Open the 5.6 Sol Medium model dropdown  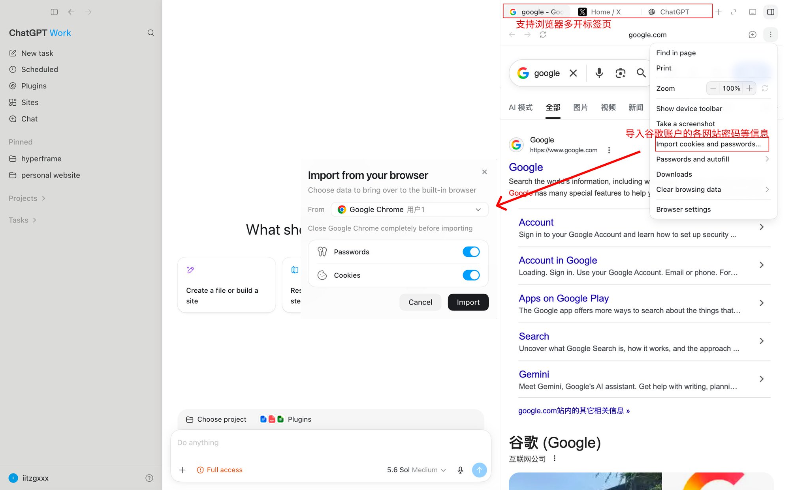(x=416, y=470)
